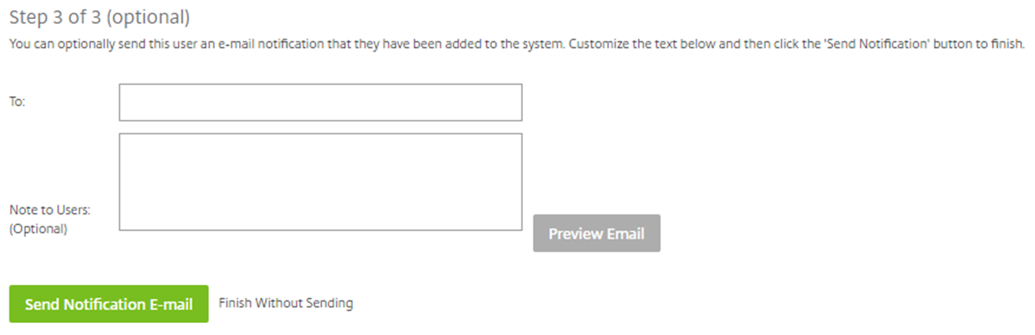Place cursor in the To email box
The image size is (1035, 335).
(x=320, y=102)
